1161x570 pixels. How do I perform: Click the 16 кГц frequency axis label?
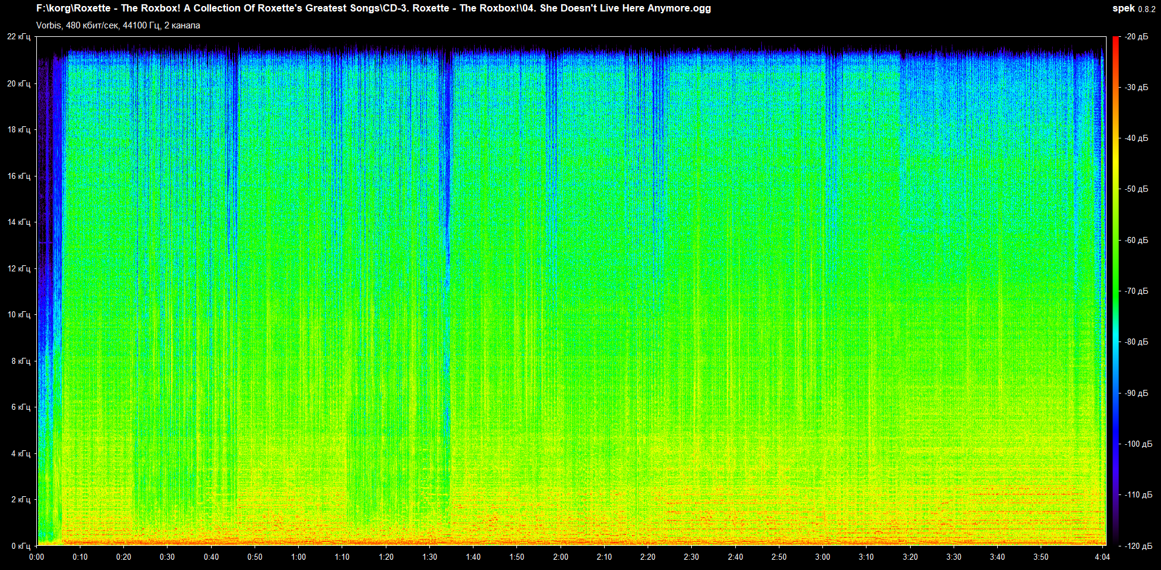[x=19, y=176]
